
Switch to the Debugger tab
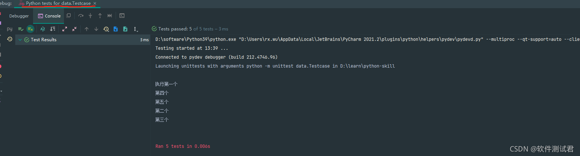pyautogui.click(x=19, y=16)
